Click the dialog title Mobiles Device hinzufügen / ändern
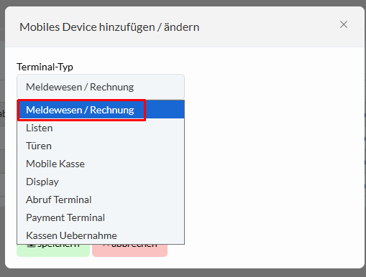This screenshot has width=366, height=277. point(109,27)
